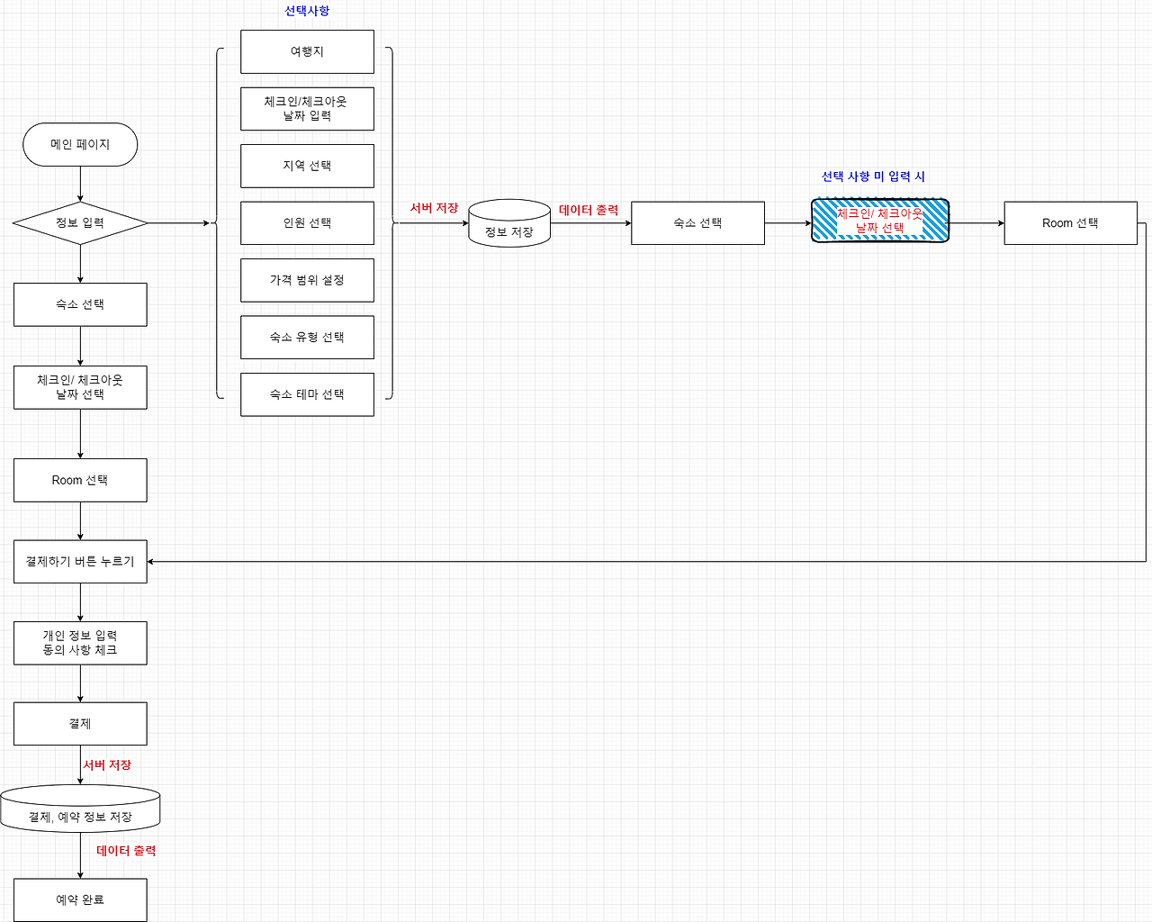Click the 가격 범위 설정 box
Viewport: 1152px width, 922px height.
point(307,280)
